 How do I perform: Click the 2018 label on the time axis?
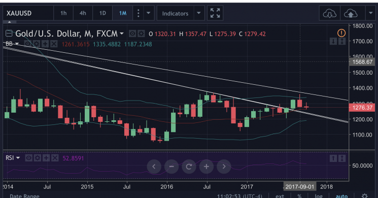click(326, 187)
